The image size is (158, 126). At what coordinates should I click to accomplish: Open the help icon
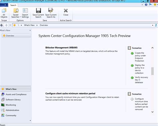pos(146,5)
